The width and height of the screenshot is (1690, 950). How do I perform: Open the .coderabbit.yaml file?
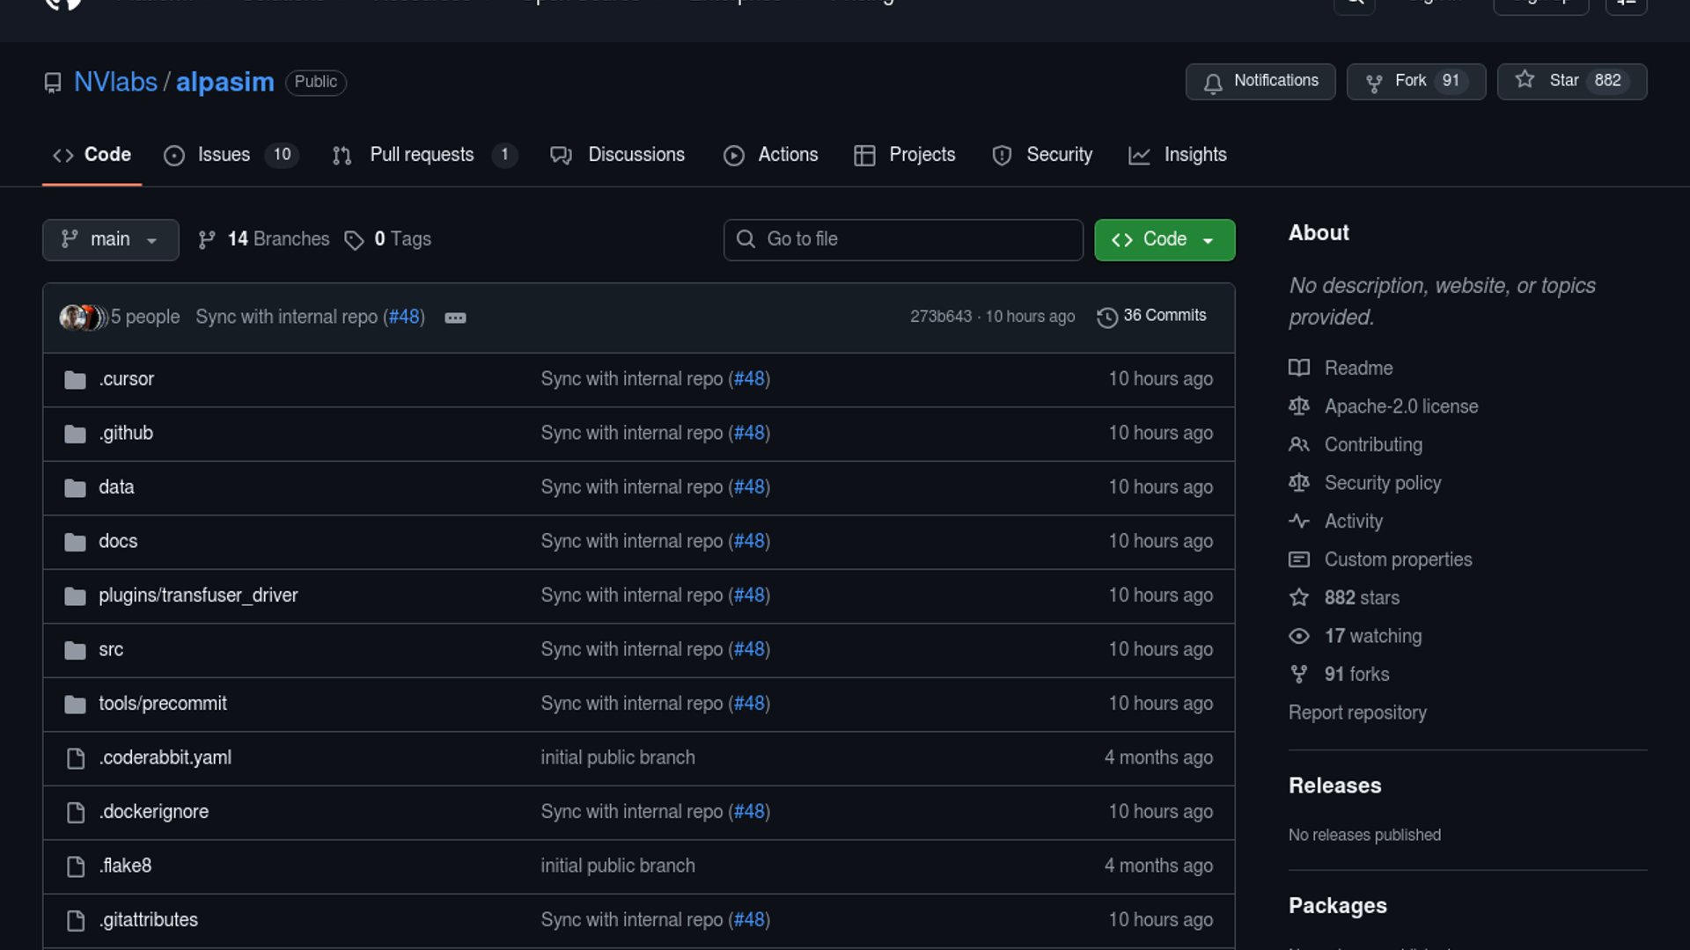click(165, 757)
